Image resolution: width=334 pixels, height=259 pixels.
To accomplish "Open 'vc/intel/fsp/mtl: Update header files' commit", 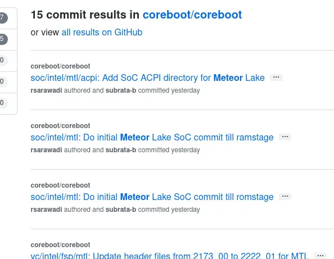I will [170, 256].
